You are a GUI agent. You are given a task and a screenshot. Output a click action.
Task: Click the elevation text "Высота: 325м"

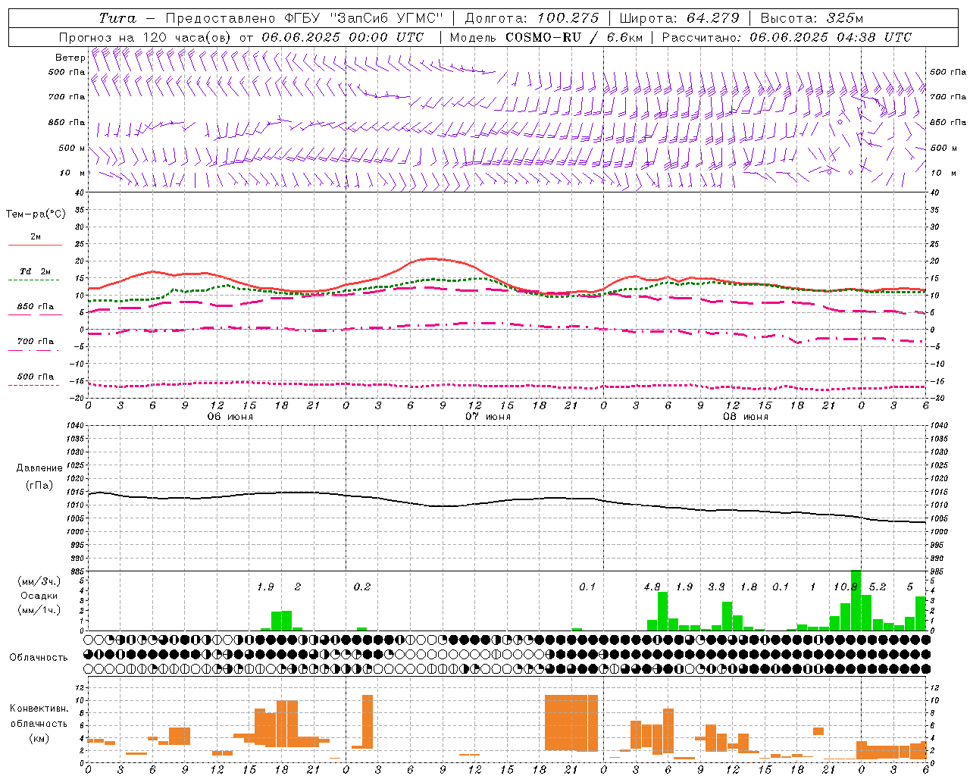click(812, 18)
